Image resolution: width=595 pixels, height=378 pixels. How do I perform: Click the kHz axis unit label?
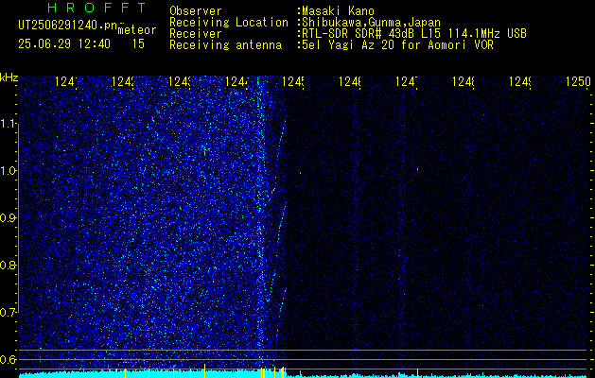click(x=9, y=77)
